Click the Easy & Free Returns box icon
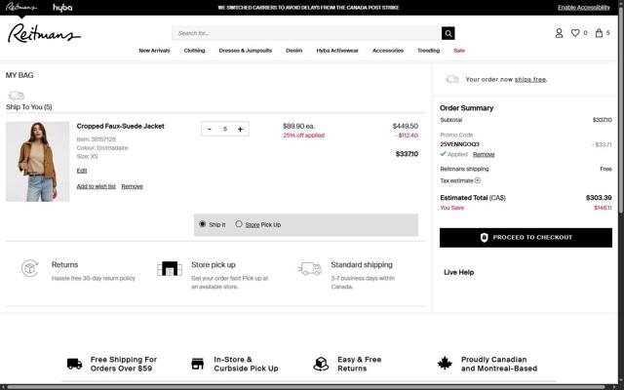Image resolution: width=624 pixels, height=390 pixels. [x=321, y=364]
